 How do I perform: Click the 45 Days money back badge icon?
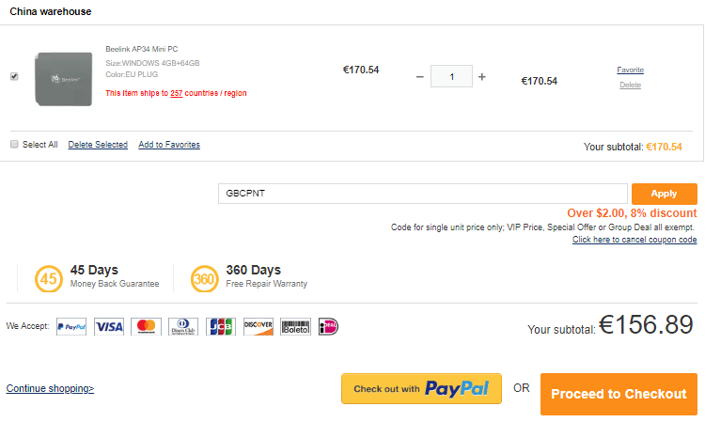pos(49,278)
